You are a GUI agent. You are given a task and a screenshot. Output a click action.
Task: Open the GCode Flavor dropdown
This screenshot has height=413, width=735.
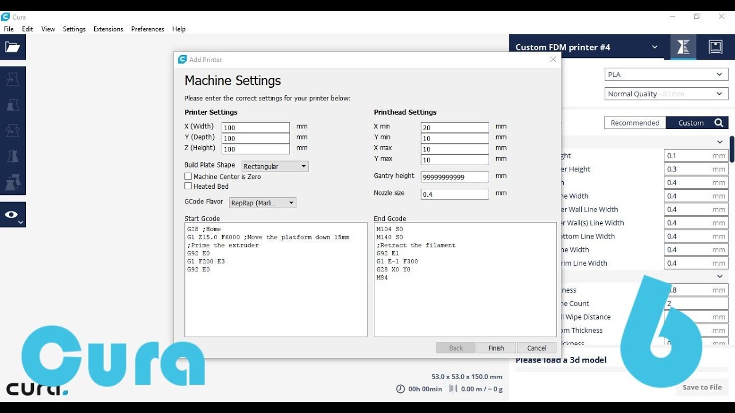262,202
